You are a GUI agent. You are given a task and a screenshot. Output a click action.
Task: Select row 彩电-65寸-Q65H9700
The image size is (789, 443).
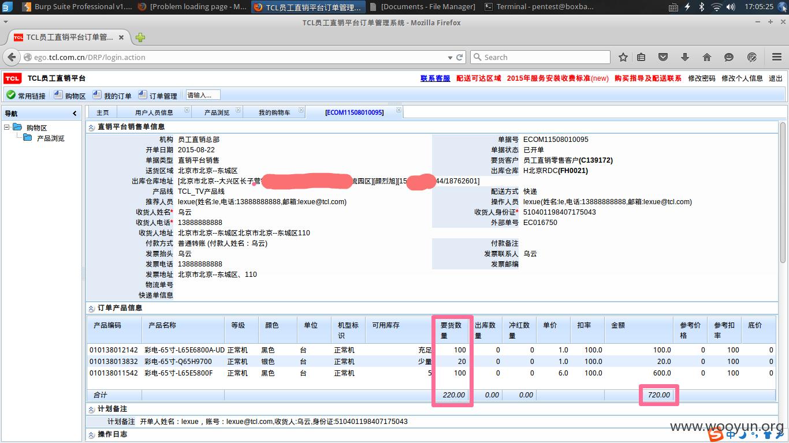[x=431, y=362]
